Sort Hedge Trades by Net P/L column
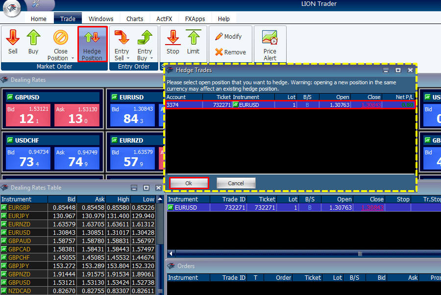The image size is (441, 295). 398,97
